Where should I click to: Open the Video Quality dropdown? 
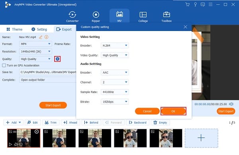tap(115, 55)
